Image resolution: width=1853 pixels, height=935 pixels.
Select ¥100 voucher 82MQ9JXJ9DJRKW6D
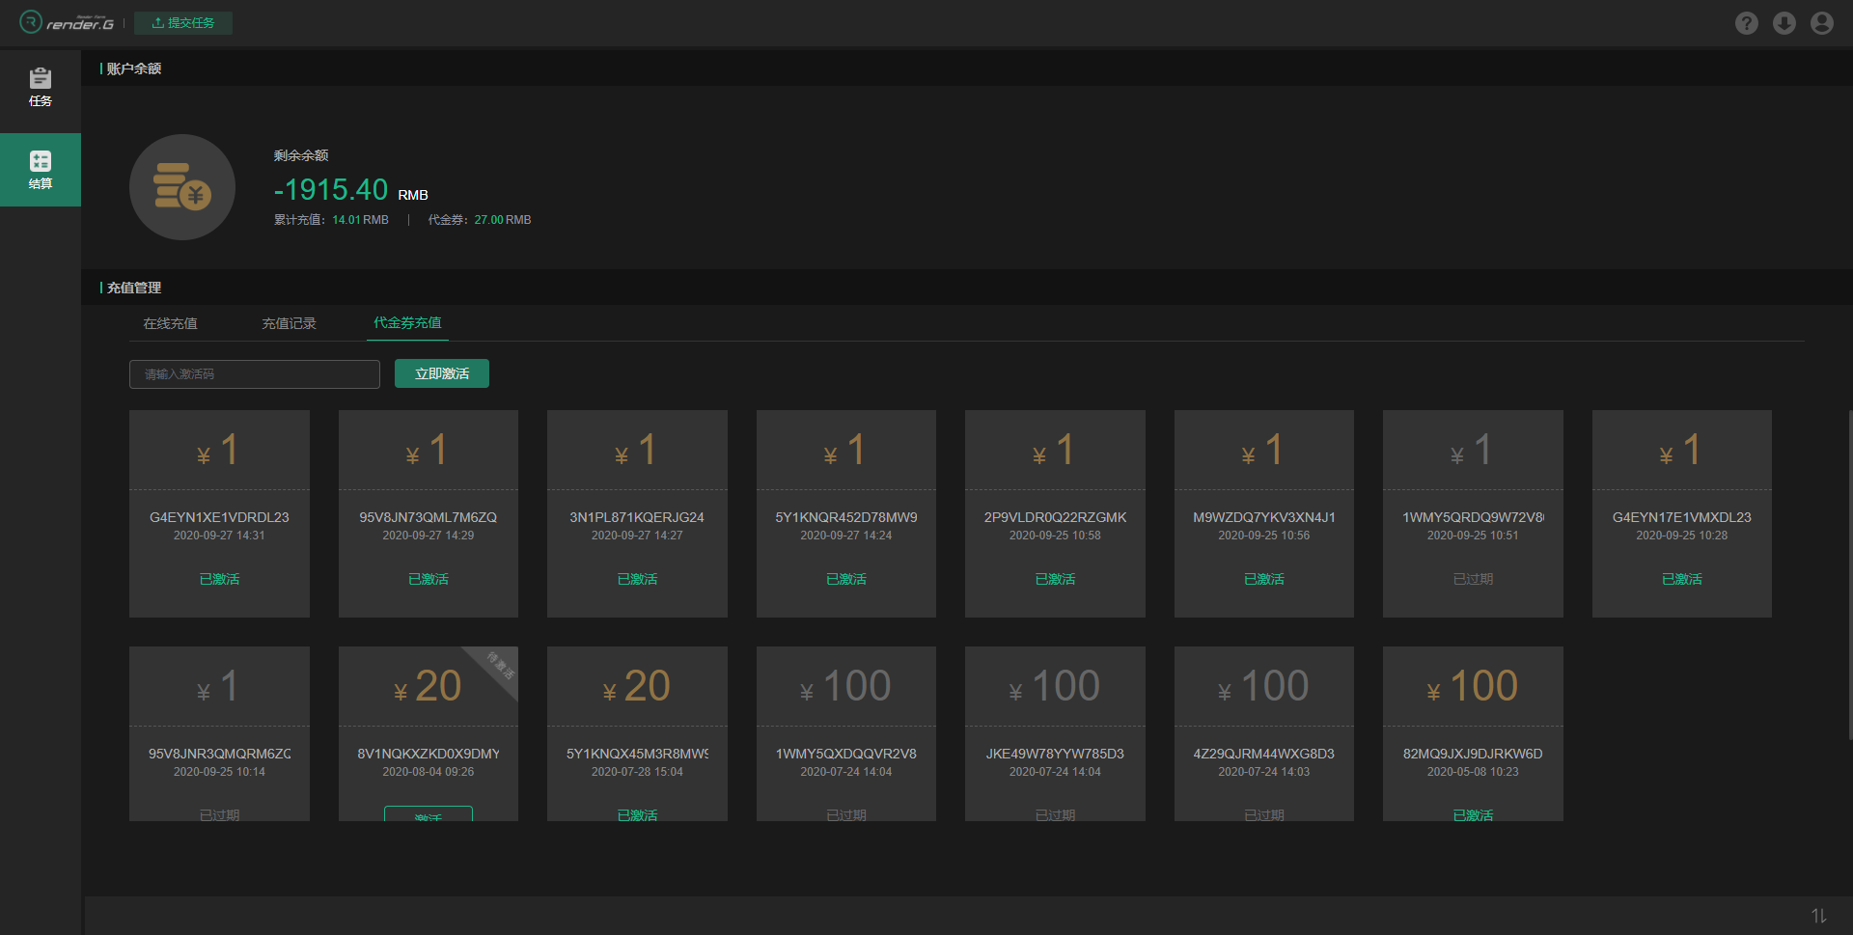click(1473, 733)
